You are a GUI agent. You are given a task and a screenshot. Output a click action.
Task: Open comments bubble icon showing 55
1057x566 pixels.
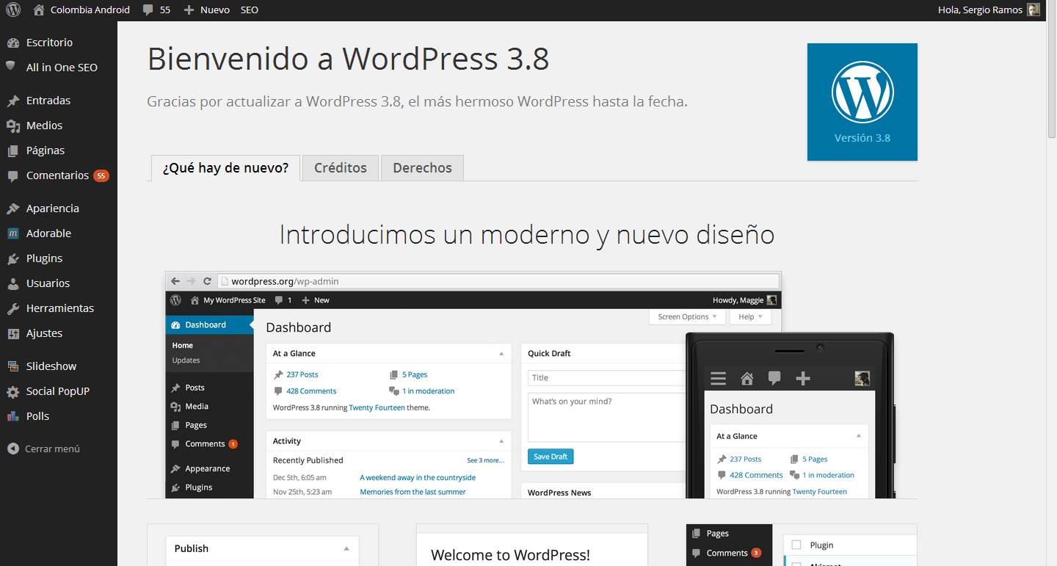[x=148, y=10]
